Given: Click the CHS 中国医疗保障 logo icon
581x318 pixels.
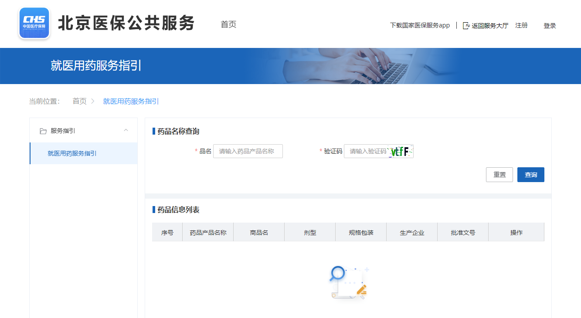Looking at the screenshot, I should pyautogui.click(x=34, y=23).
